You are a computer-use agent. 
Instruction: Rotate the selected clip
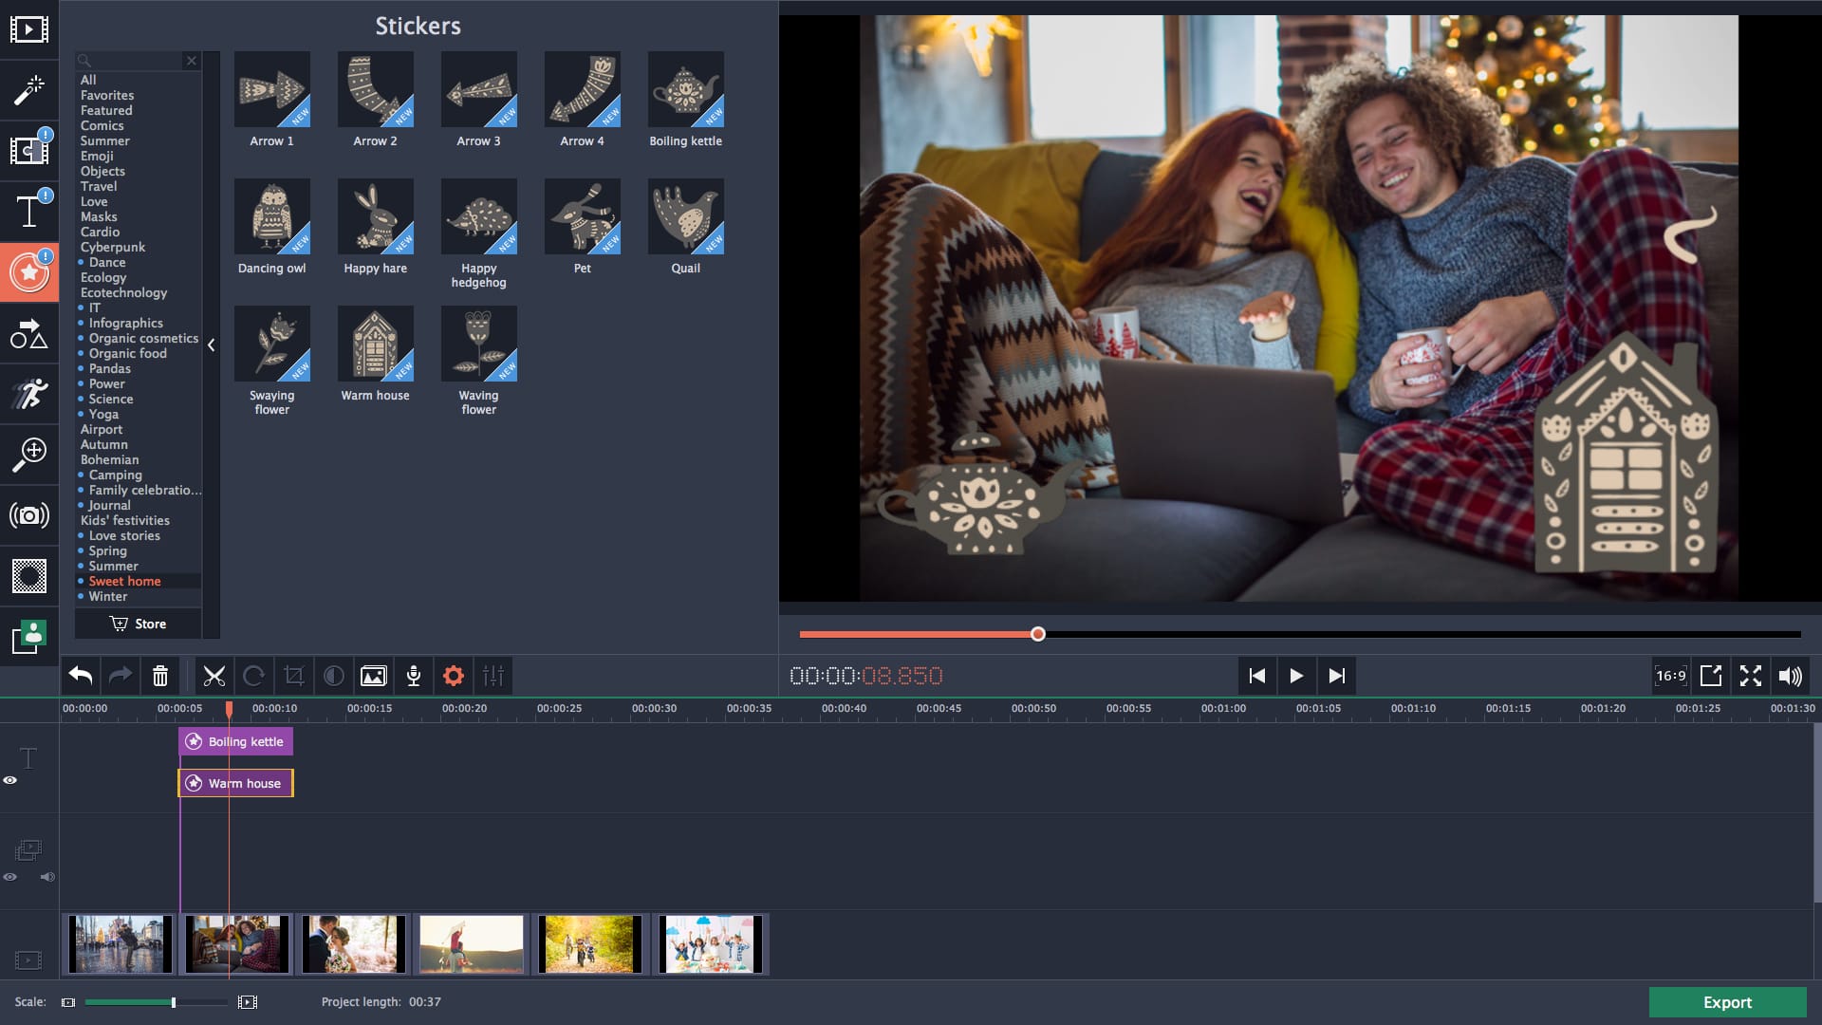(x=254, y=676)
